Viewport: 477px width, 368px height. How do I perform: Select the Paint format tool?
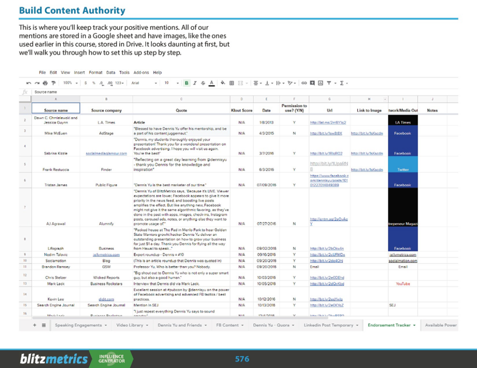pyautogui.click(x=54, y=83)
